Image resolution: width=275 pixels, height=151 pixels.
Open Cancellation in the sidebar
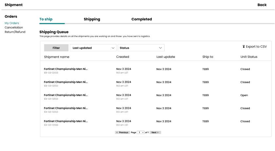[14, 27]
